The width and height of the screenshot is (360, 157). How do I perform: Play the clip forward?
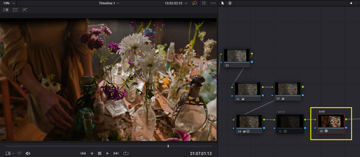(x=107, y=153)
